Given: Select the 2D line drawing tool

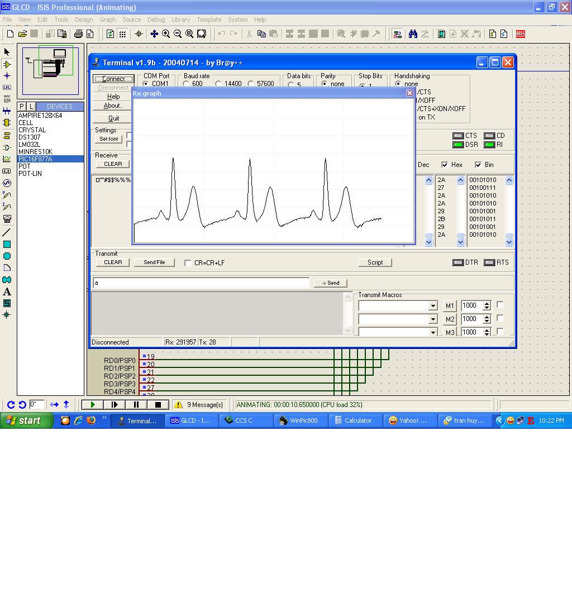Looking at the screenshot, I should click(x=7, y=232).
